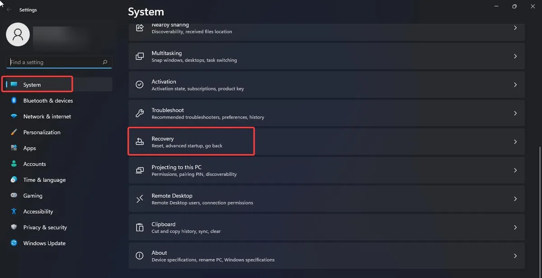Open the Activation settings row
This screenshot has width=542, height=278.
(327, 85)
